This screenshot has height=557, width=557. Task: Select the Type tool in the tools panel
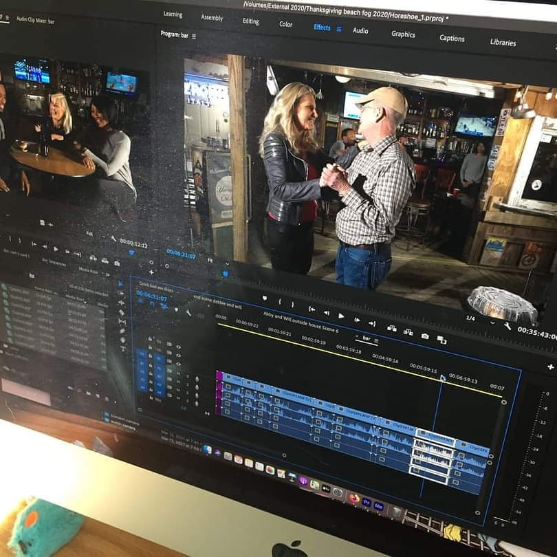point(123,349)
